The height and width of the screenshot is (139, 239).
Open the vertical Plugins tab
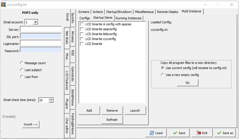[67, 104]
